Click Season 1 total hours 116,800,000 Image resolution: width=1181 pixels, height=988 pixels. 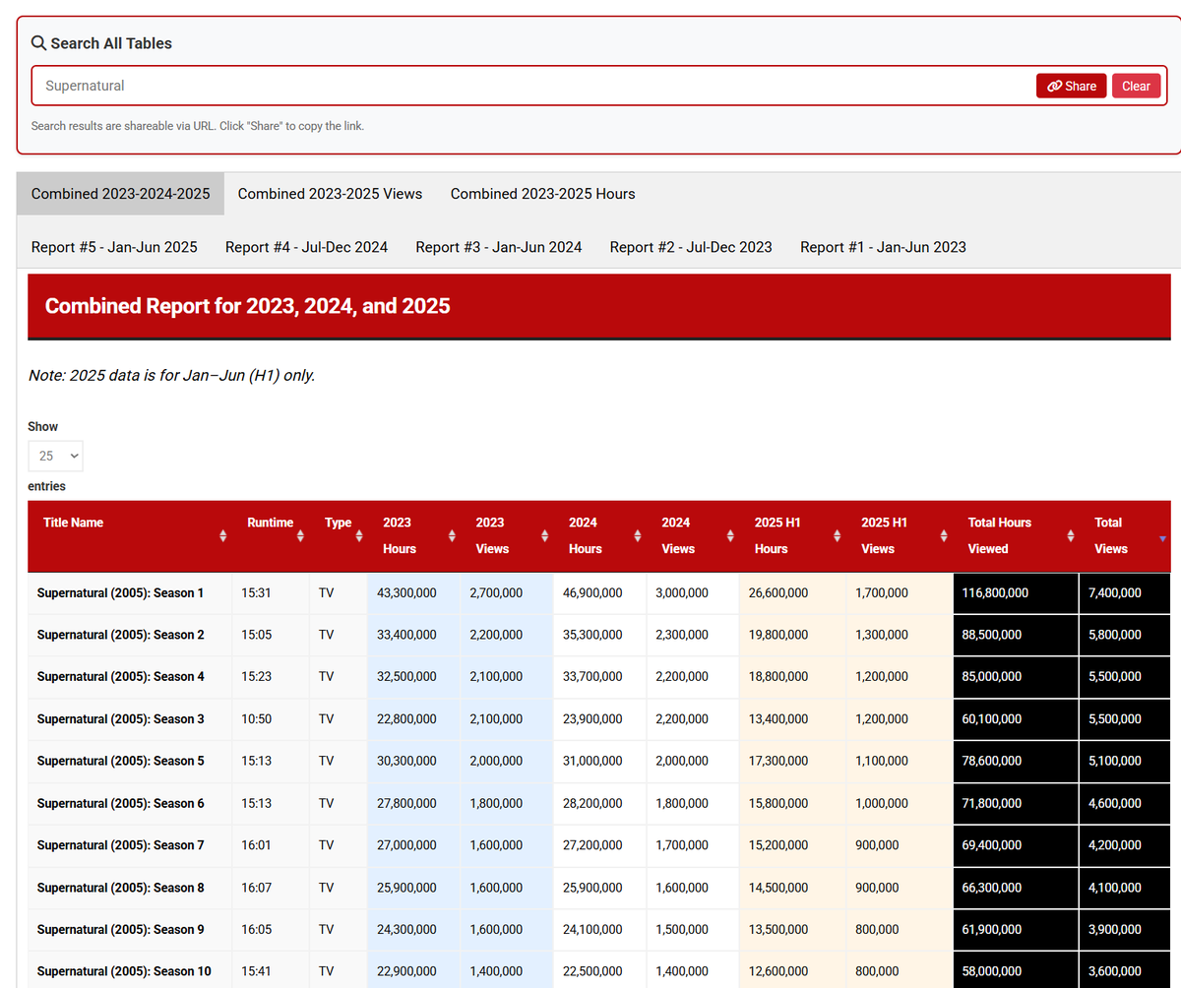pos(995,592)
